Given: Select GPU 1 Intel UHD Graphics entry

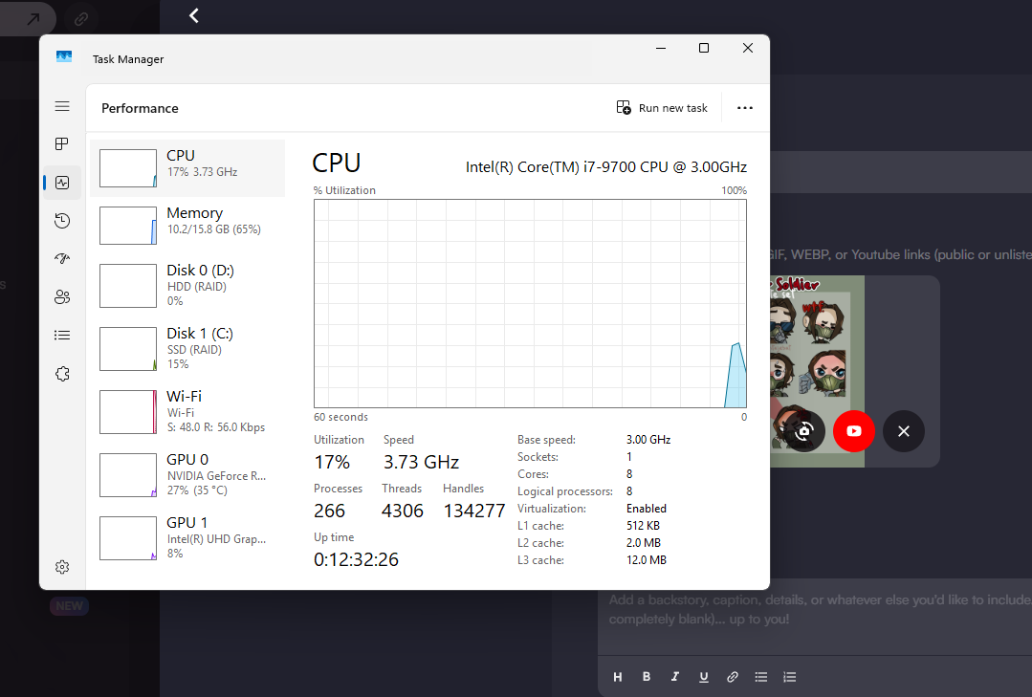Looking at the screenshot, I should pyautogui.click(x=187, y=537).
